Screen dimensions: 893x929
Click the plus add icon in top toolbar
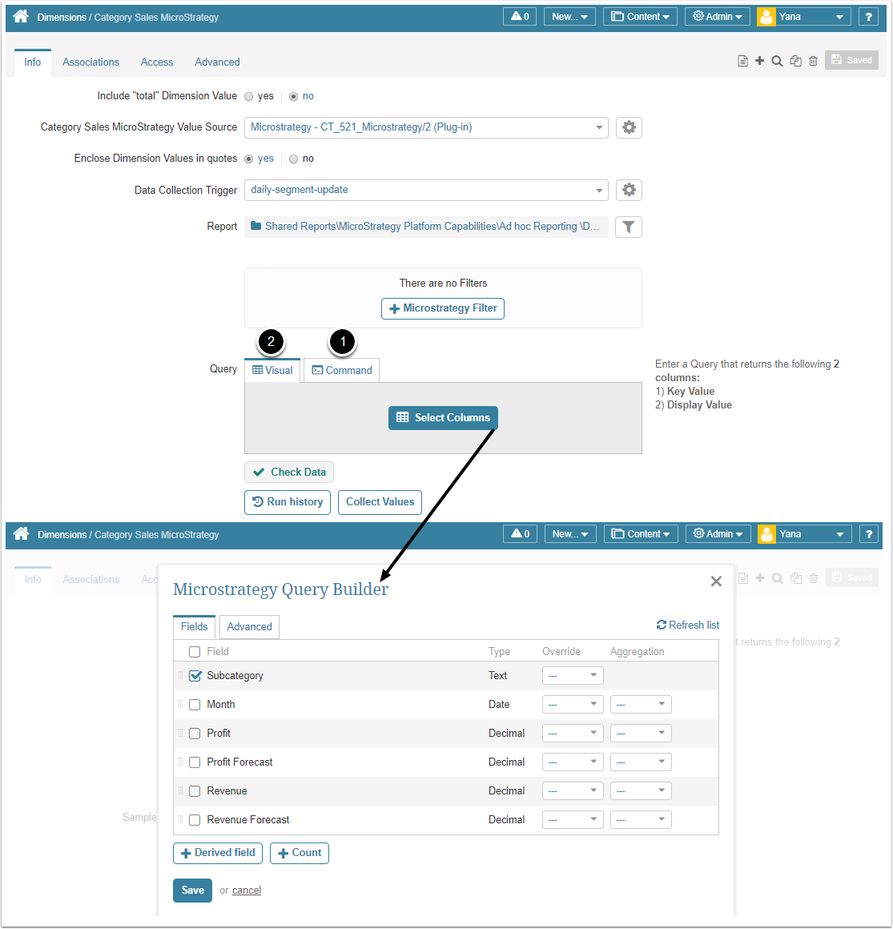pyautogui.click(x=760, y=61)
